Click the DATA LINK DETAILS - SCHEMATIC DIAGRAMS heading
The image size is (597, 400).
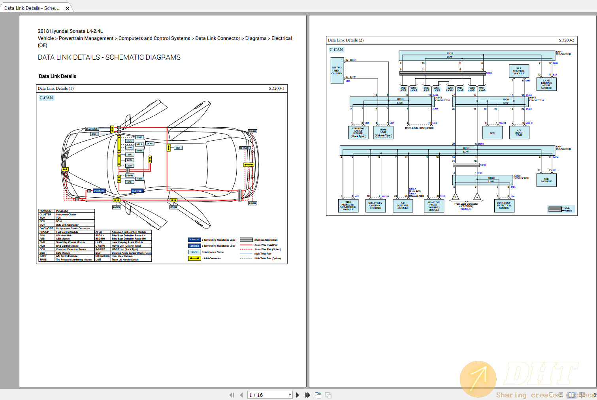click(109, 57)
